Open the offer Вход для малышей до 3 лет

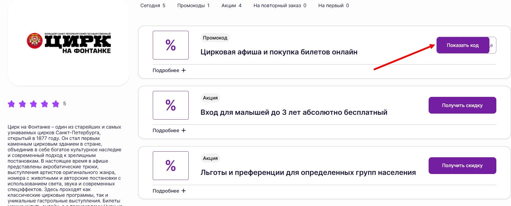pyautogui.click(x=294, y=112)
